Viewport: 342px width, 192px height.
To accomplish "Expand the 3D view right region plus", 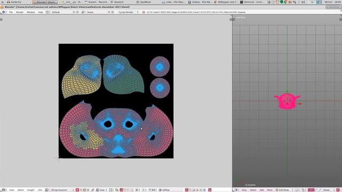I will tap(340, 20).
